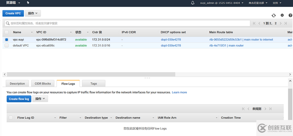Open dopt-030e4278 link in default VPC row
This screenshot has height=136, width=293.
tap(171, 46)
